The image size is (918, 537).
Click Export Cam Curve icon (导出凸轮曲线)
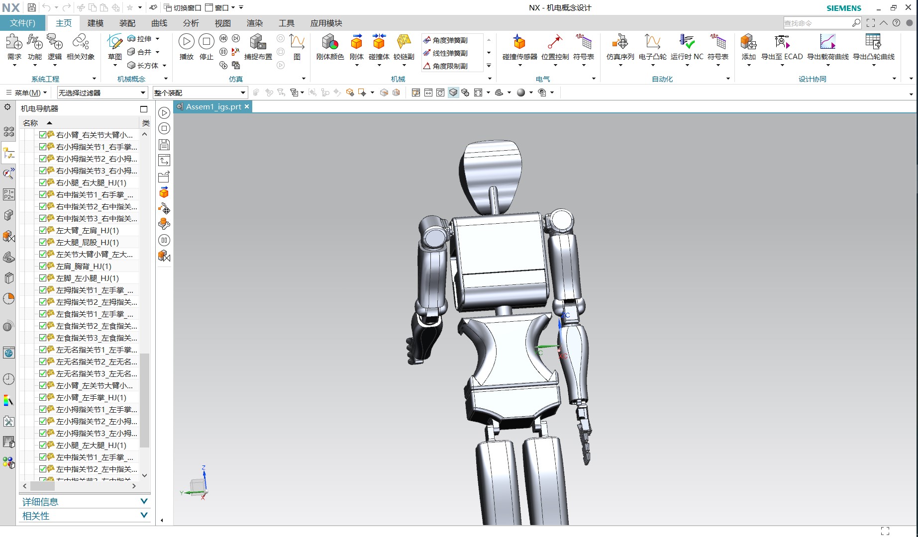click(874, 47)
